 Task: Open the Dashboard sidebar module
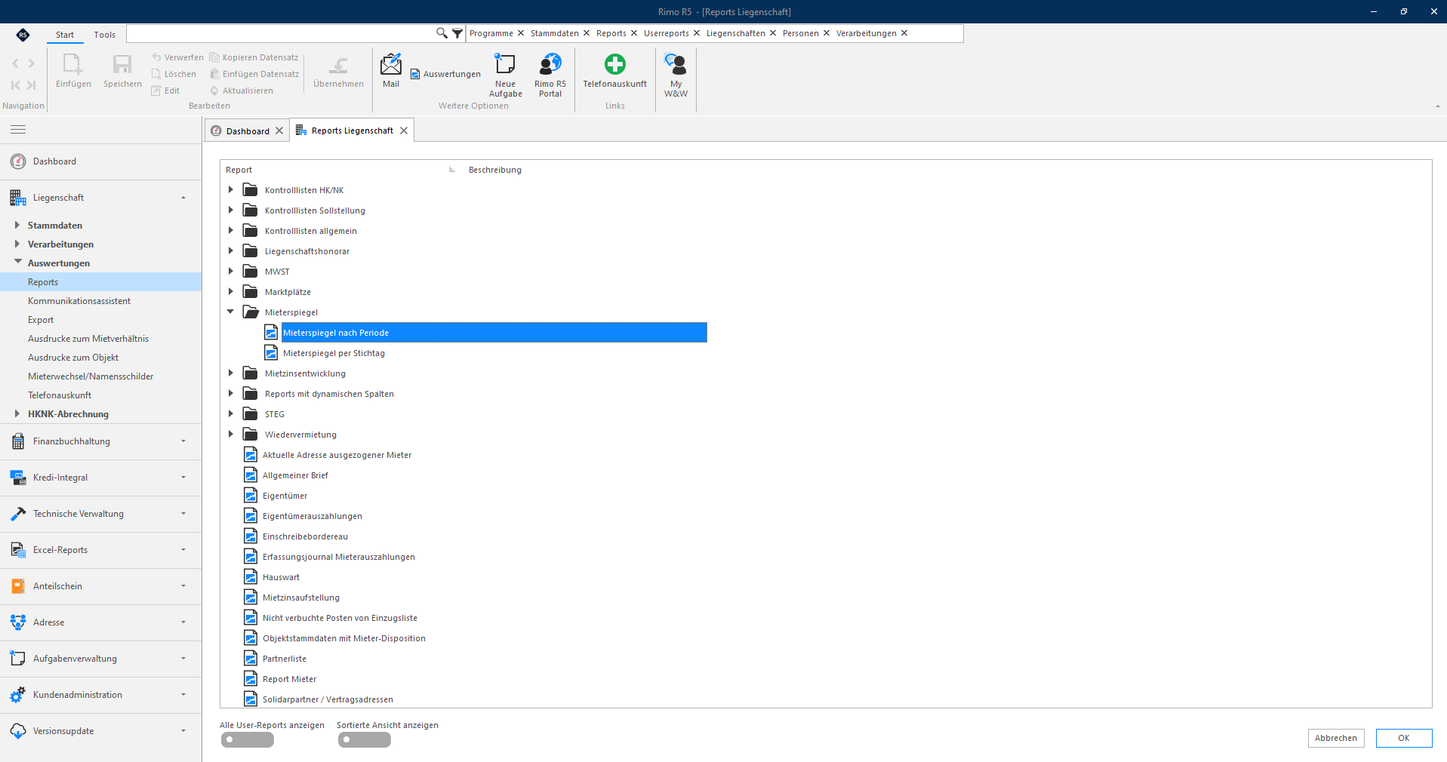coord(100,161)
